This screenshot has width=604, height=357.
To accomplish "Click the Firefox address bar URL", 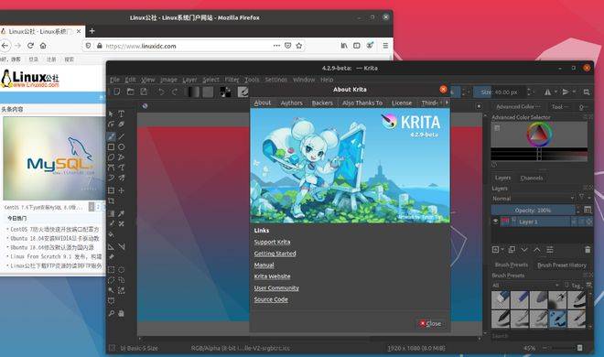I will (x=141, y=46).
